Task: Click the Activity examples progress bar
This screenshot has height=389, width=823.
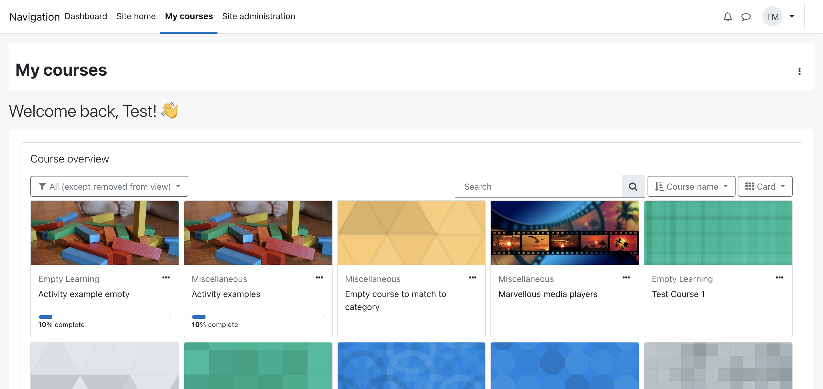Action: click(258, 317)
